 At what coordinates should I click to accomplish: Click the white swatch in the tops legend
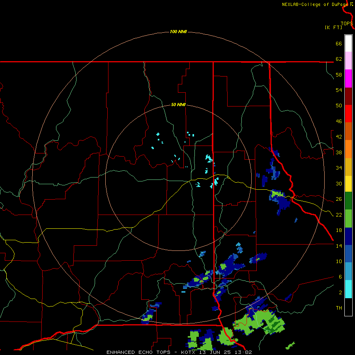348,43
